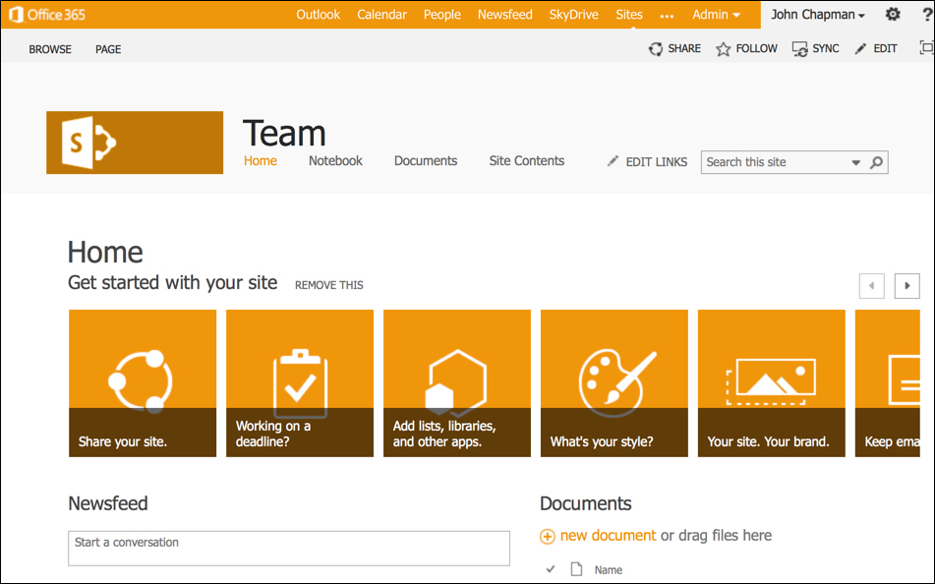Click the help question mark icon
The width and height of the screenshot is (935, 584).
pos(926,15)
